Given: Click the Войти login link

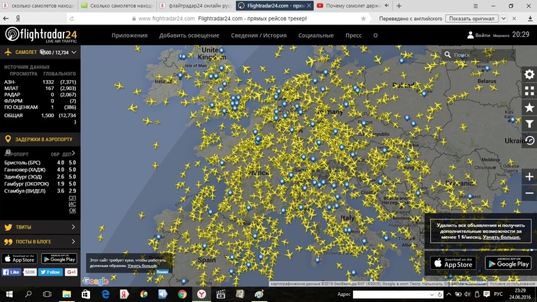Looking at the screenshot, I should pos(483,35).
